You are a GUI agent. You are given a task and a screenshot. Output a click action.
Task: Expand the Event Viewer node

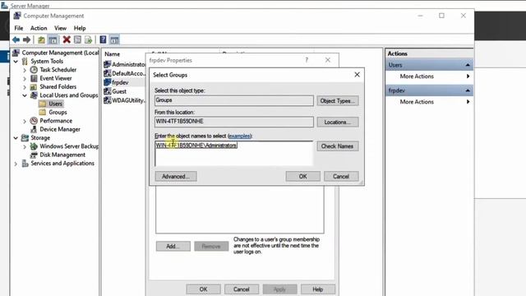point(25,79)
